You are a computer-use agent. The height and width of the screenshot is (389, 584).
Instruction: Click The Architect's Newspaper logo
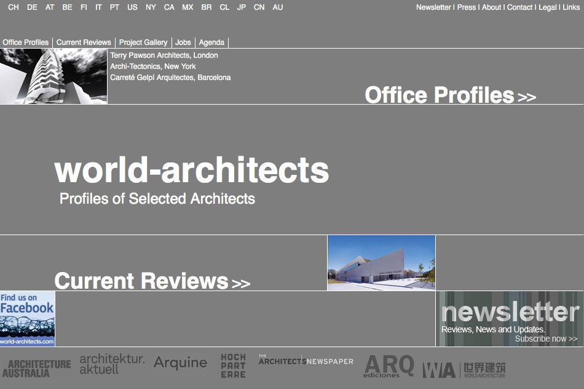coord(306,360)
